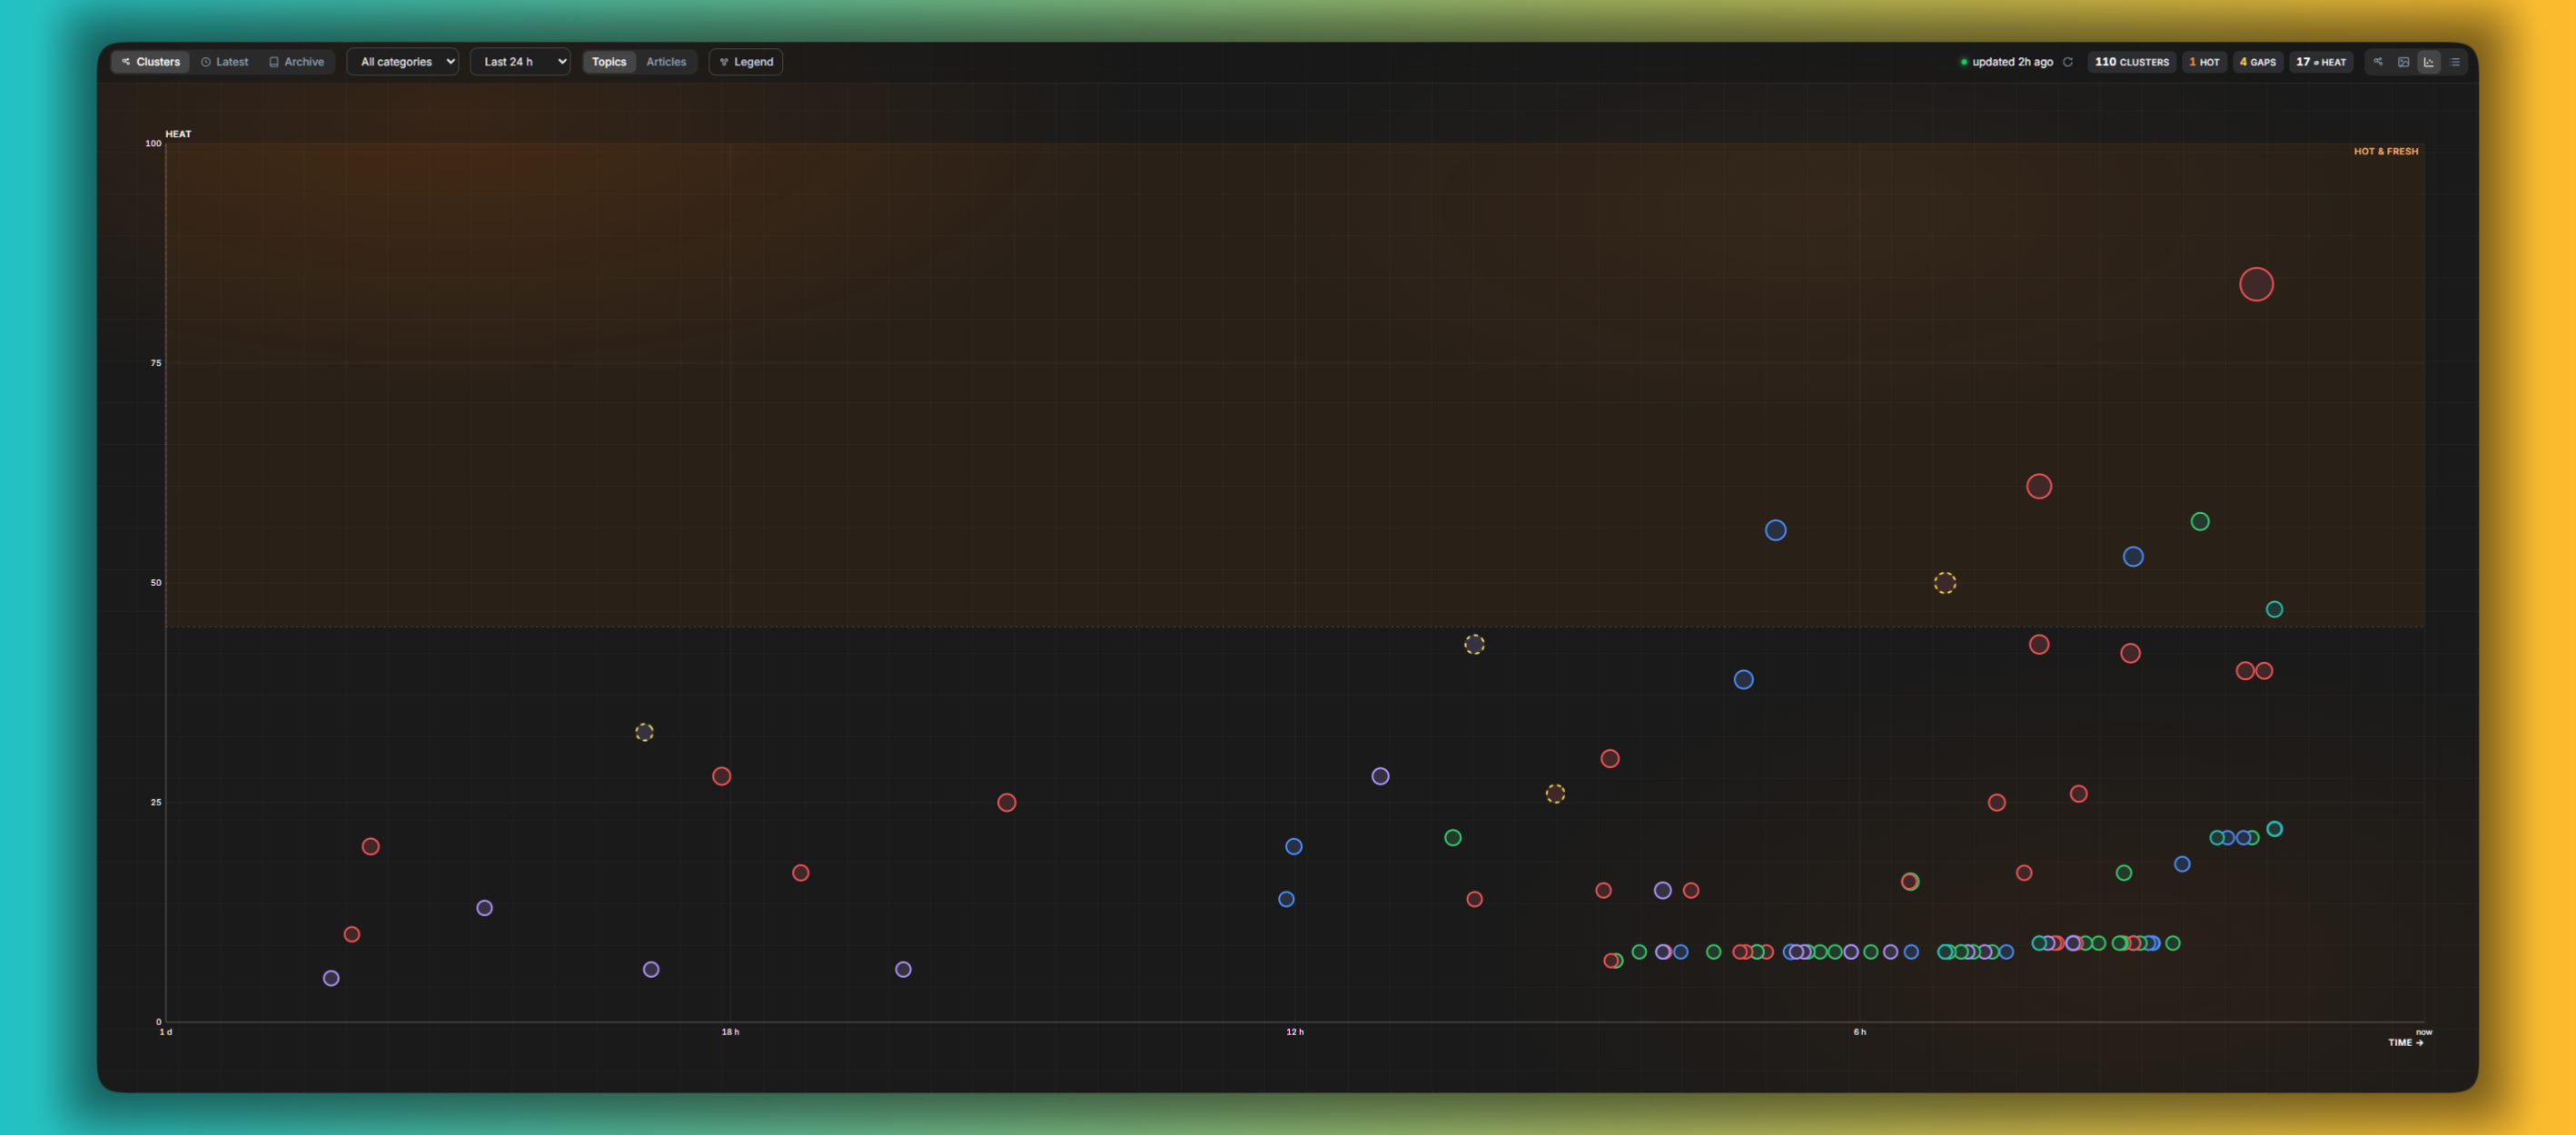Switch to the list view icon
Screen dimensions: 2576x1135
coord(2455,62)
